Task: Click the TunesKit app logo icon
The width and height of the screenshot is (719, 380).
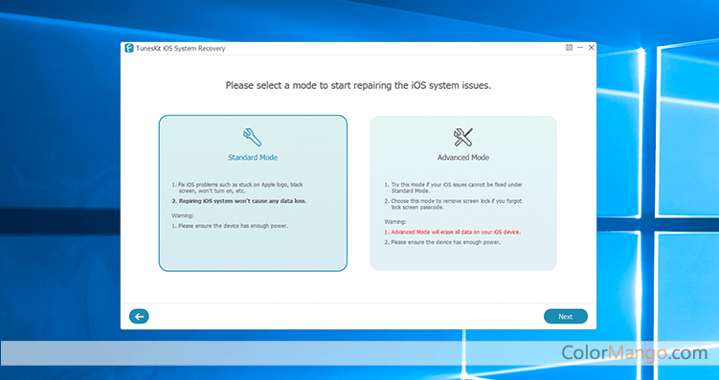Action: tap(129, 48)
